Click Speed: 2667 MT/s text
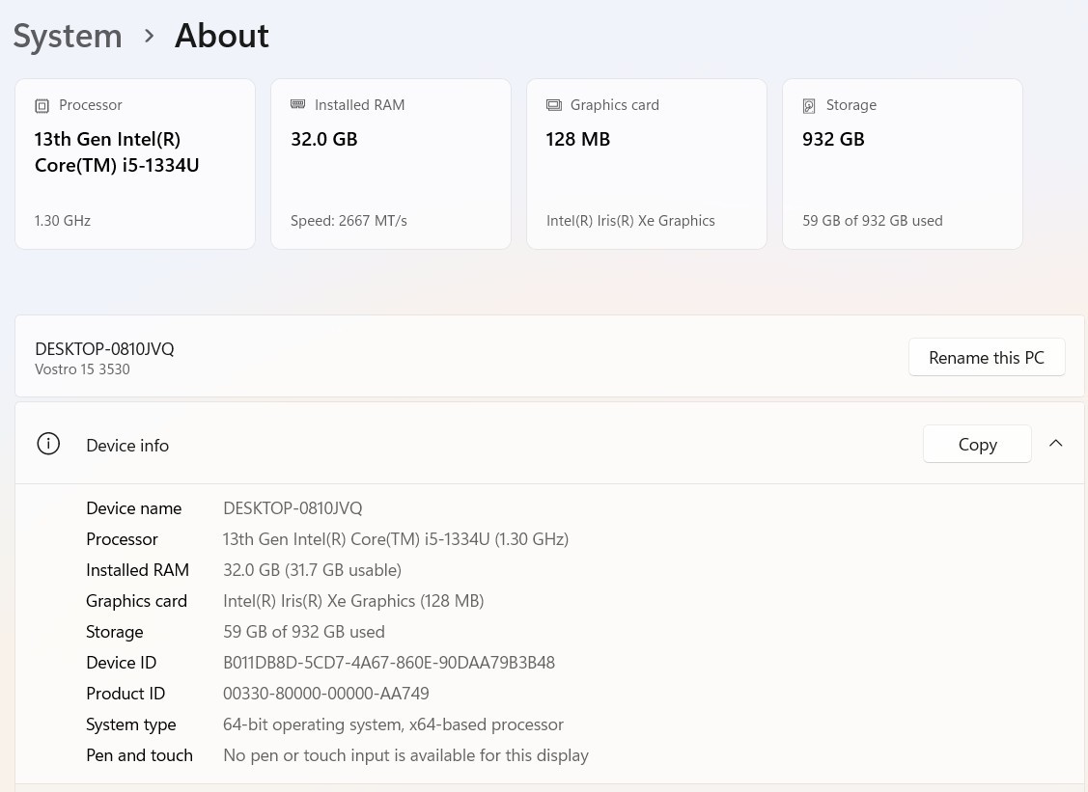The image size is (1088, 792). pos(349,221)
